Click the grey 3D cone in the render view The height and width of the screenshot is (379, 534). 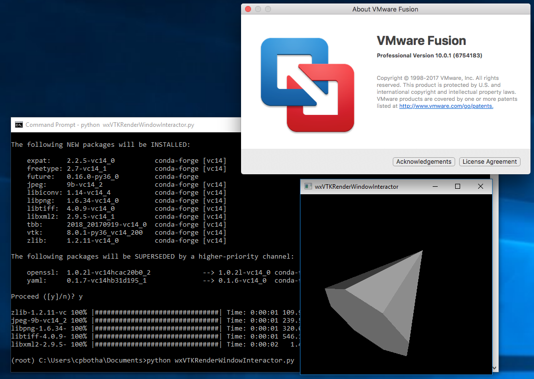click(378, 303)
